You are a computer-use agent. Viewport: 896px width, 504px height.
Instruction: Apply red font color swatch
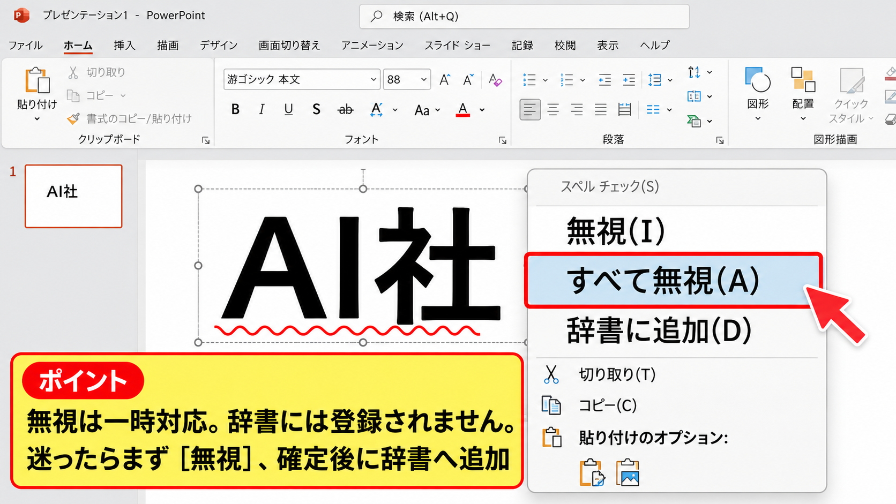coord(463,110)
